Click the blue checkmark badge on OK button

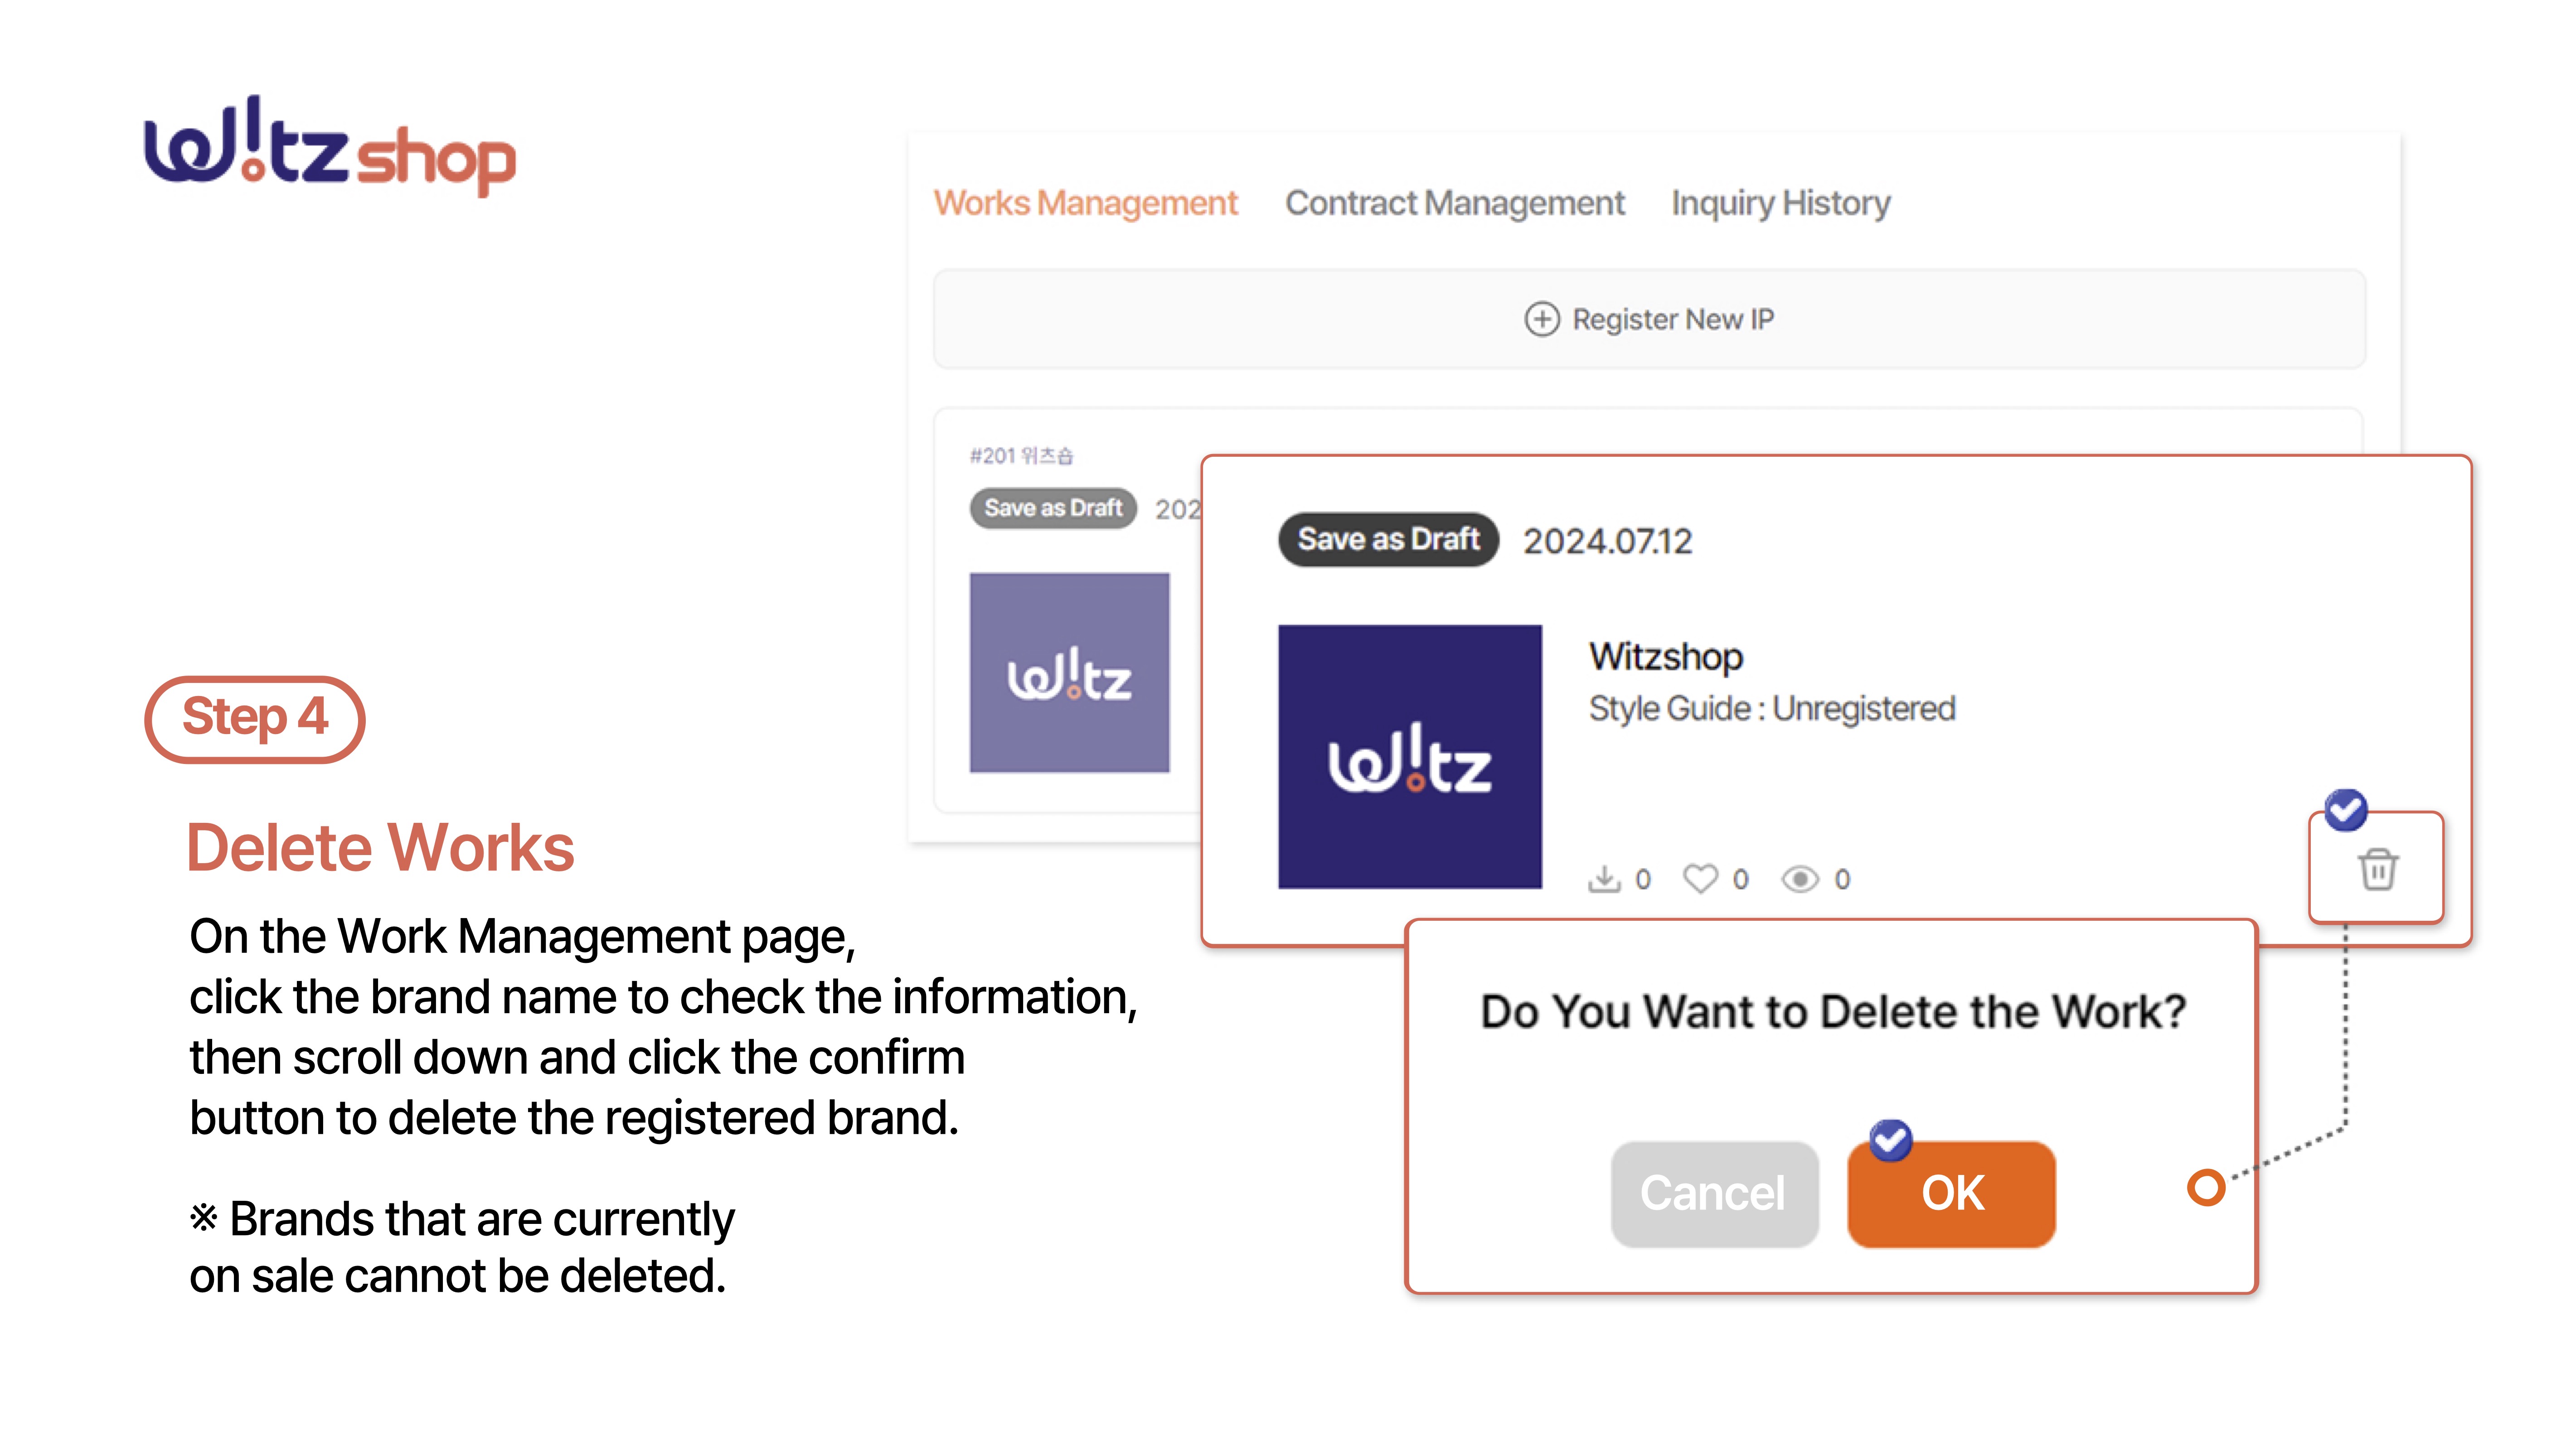[x=1890, y=1140]
